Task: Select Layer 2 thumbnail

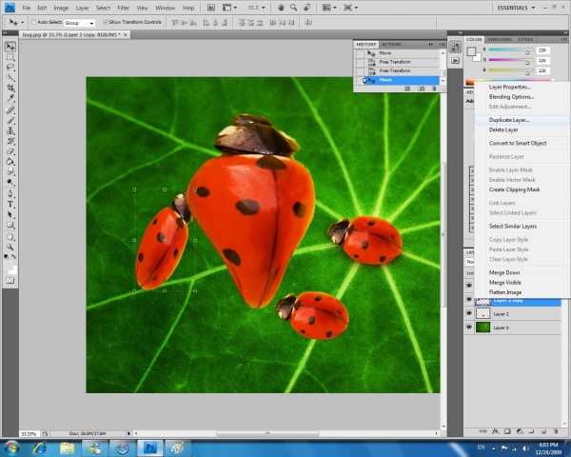Action: coord(482,313)
